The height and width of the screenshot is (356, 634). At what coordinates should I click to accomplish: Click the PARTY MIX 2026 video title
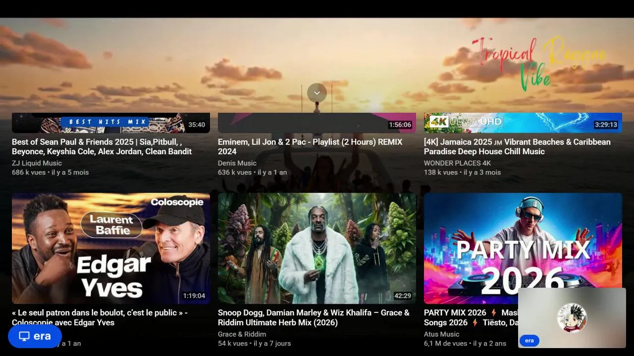471,317
